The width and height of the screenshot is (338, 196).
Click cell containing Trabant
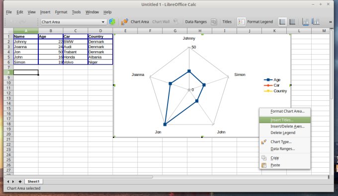[76, 52]
